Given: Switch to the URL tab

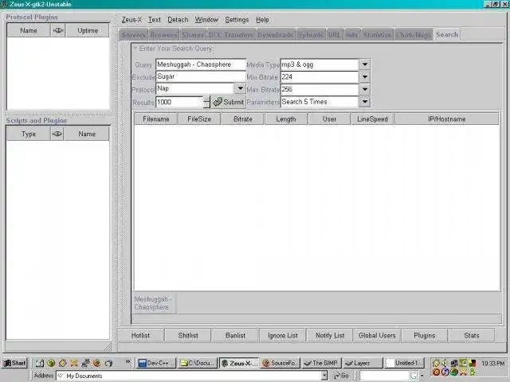Looking at the screenshot, I should tap(334, 35).
